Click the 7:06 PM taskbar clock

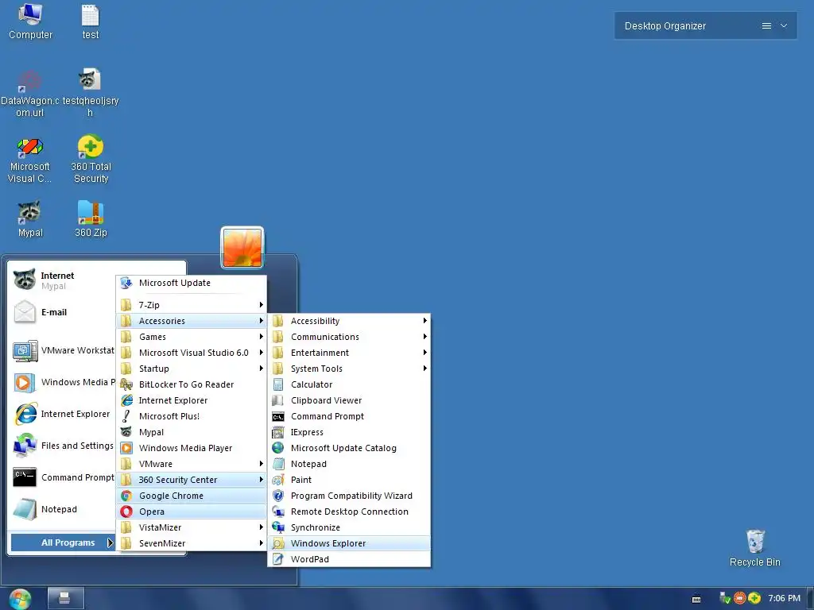pyautogui.click(x=784, y=598)
